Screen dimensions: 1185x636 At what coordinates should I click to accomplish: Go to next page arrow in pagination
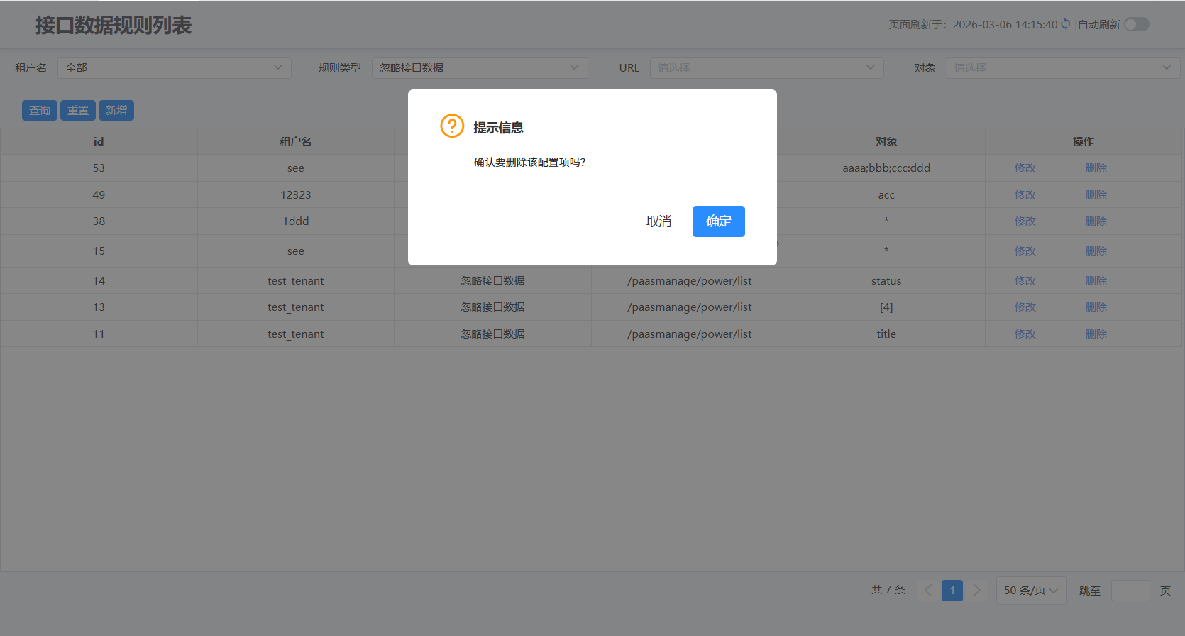click(976, 591)
